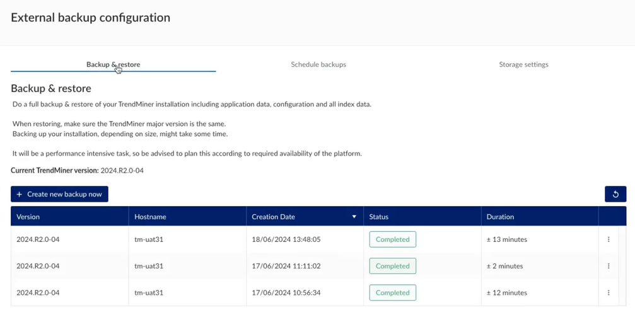Click the plus icon in Create new backup

point(20,194)
